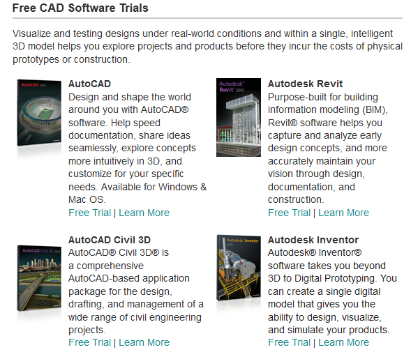
Task: Click the Autodesk Revit 2013 box image
Action: pos(239,117)
